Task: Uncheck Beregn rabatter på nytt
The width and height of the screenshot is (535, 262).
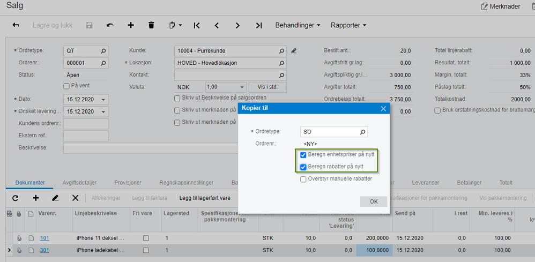Action: pos(303,167)
